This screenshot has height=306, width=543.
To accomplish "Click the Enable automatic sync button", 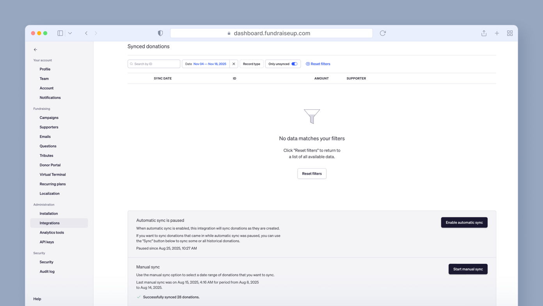I will click(464, 222).
